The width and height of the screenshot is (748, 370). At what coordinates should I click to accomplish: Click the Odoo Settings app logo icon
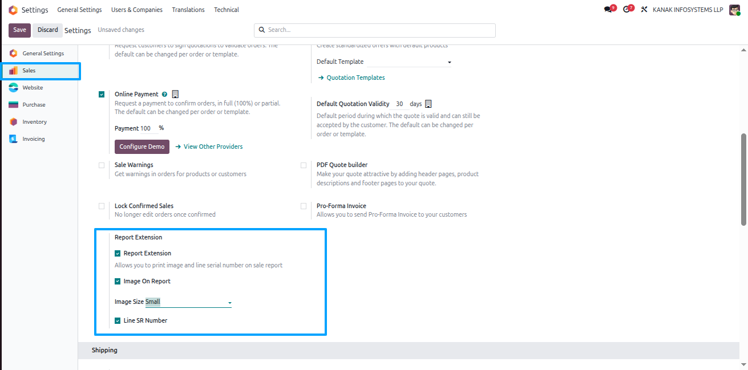pos(13,10)
